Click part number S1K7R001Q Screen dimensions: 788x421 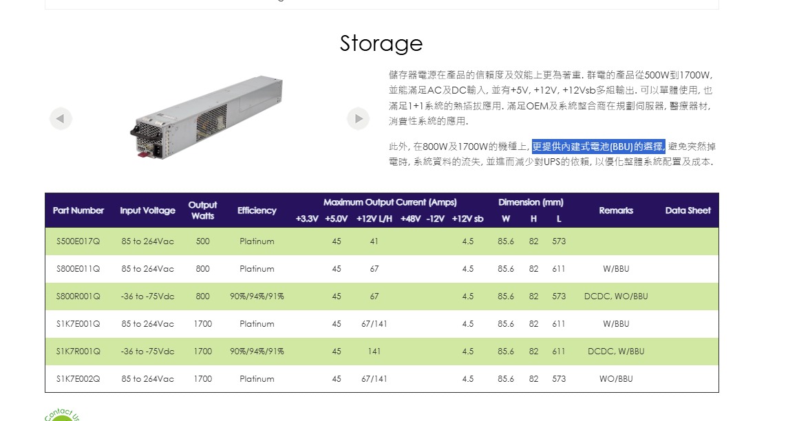pos(78,352)
